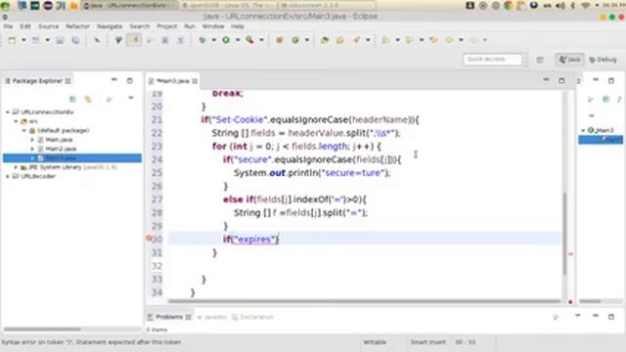Collapse the src folder node
Viewport: 626px width, 352px height.
tap(16, 121)
